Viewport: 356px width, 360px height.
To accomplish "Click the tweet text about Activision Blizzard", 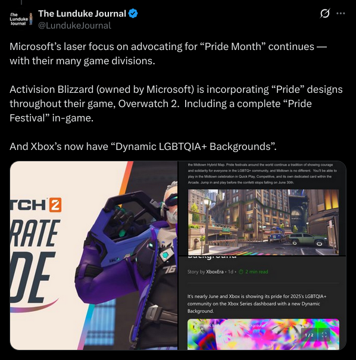I will (x=176, y=104).
